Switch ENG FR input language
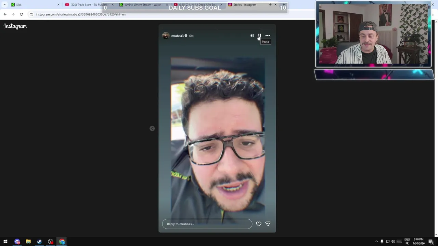The height and width of the screenshot is (246, 438). [407, 242]
